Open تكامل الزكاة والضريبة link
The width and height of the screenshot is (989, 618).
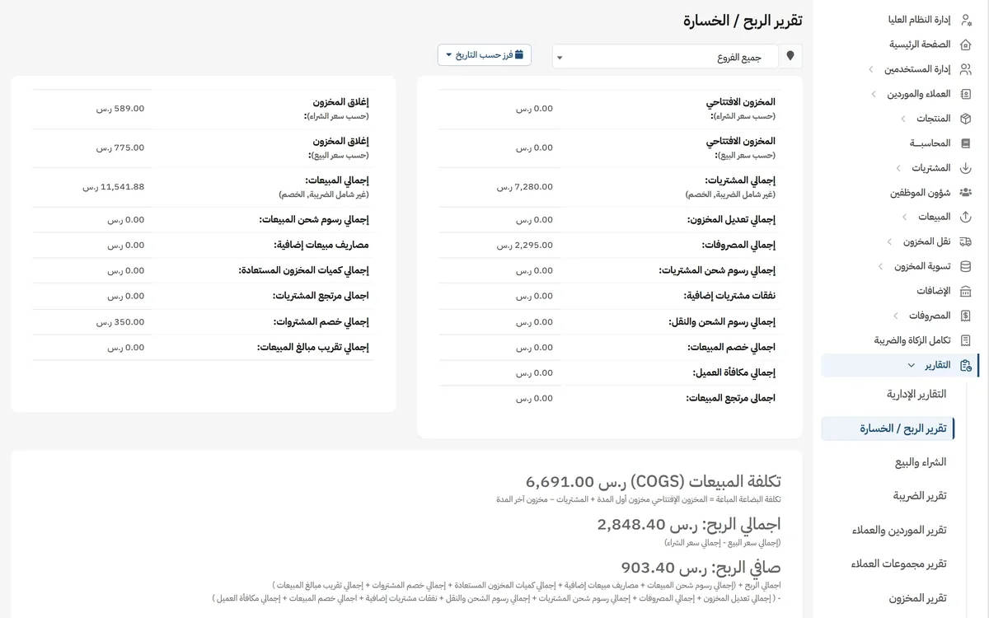coord(912,340)
